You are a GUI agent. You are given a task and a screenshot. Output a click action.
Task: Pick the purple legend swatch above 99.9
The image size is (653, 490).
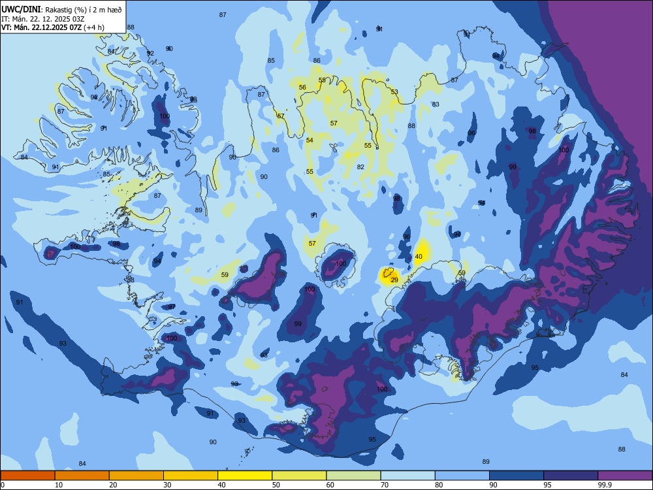625,476
